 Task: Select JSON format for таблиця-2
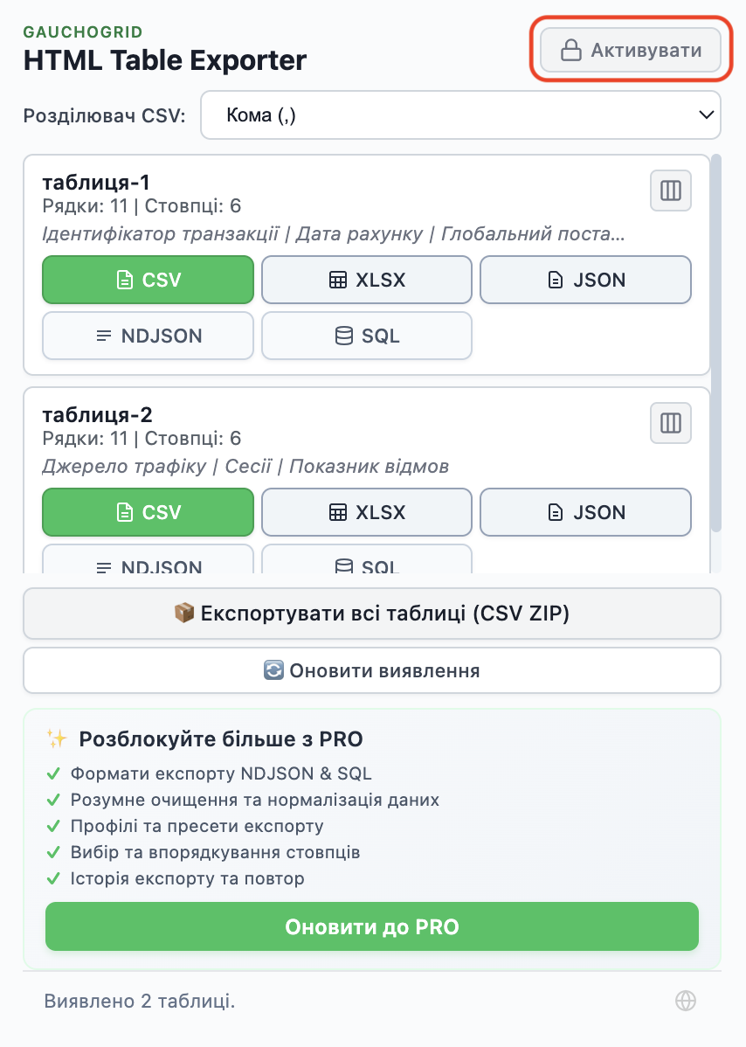[x=585, y=512]
